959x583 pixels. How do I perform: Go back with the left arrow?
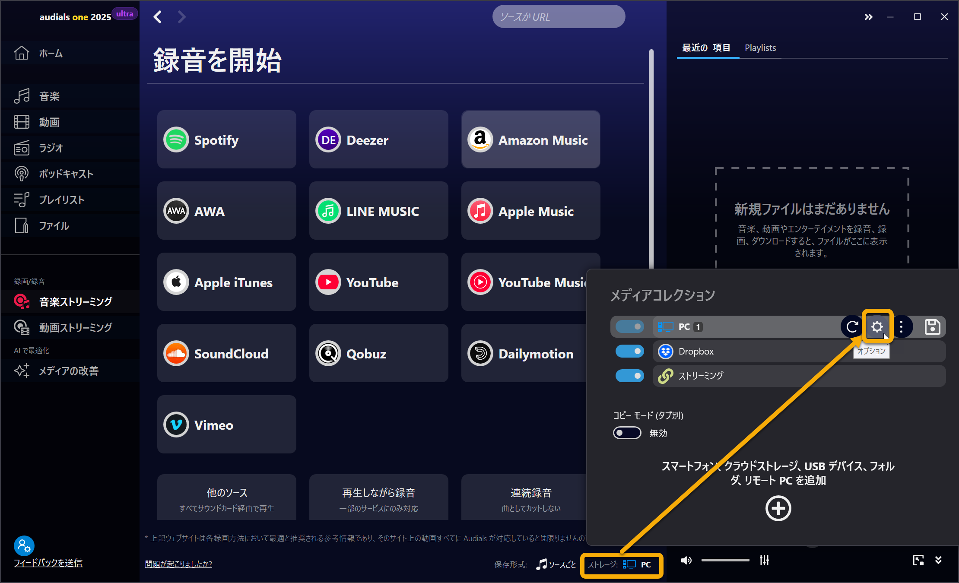click(x=158, y=17)
